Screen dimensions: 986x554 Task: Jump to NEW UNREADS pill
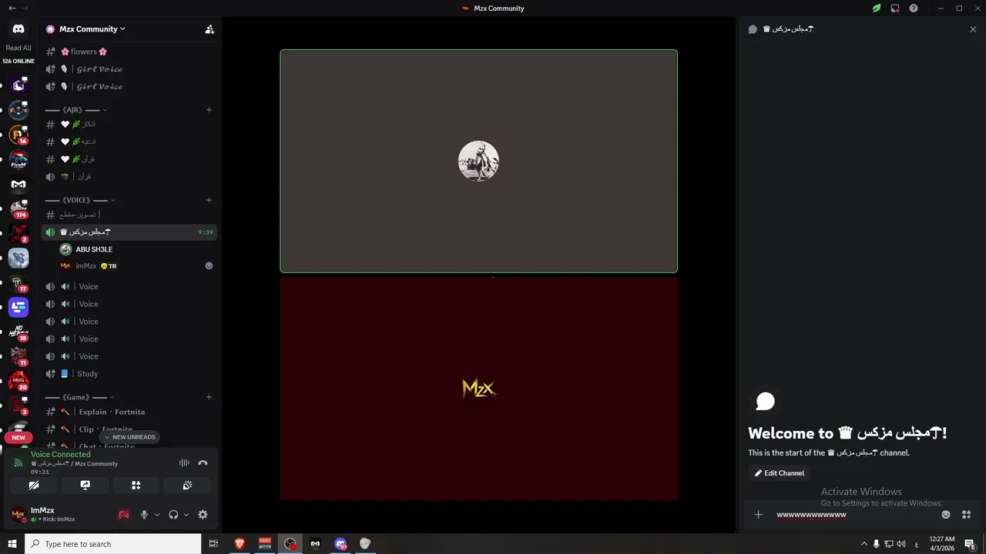click(x=129, y=437)
